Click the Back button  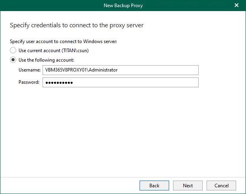coord(154,186)
